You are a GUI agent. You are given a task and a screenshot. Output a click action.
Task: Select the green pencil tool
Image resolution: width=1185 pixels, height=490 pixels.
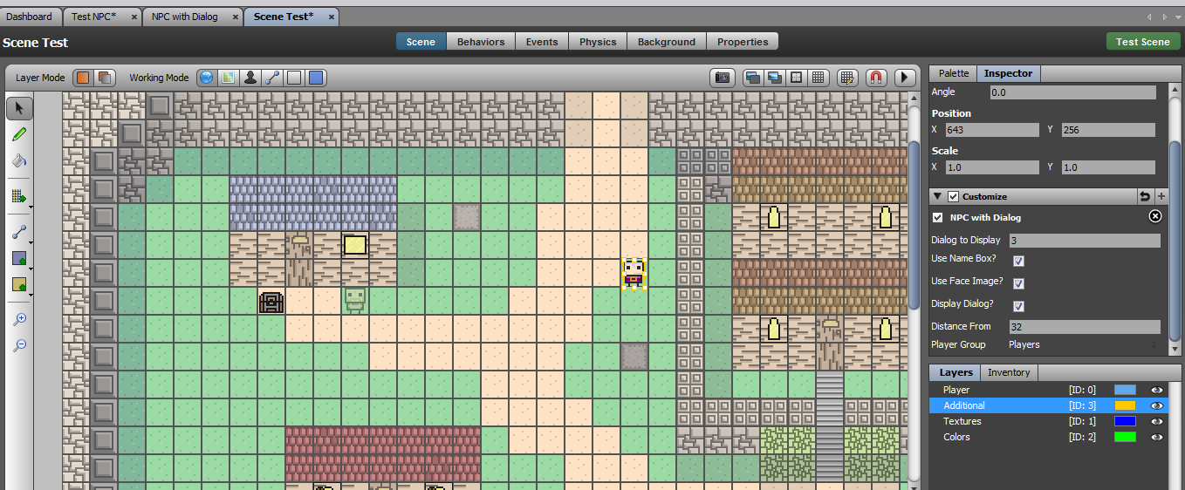click(19, 134)
